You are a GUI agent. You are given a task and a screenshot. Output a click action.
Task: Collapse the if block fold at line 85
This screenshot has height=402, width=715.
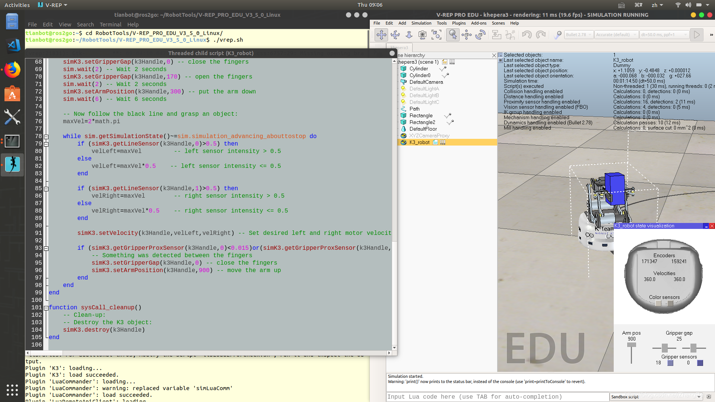46,189
